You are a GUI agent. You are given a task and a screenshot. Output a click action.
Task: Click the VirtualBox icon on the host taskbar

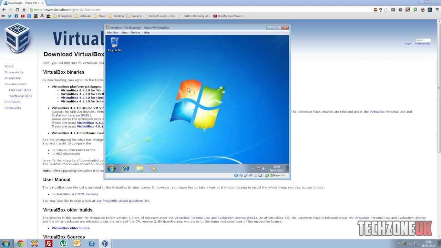(x=105, y=244)
